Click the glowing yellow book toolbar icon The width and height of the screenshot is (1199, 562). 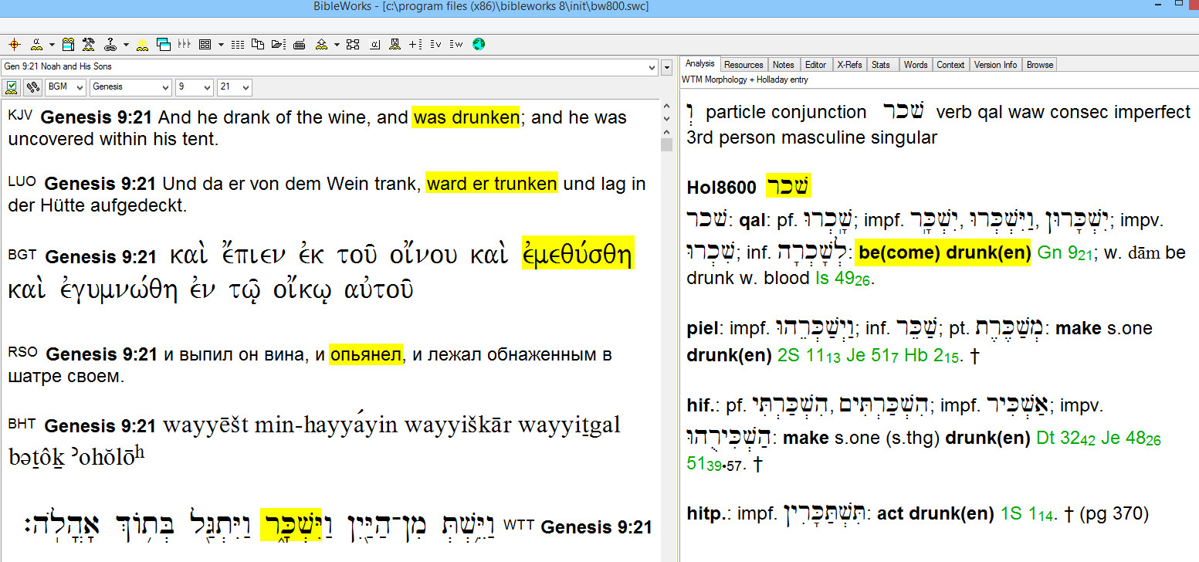point(142,44)
